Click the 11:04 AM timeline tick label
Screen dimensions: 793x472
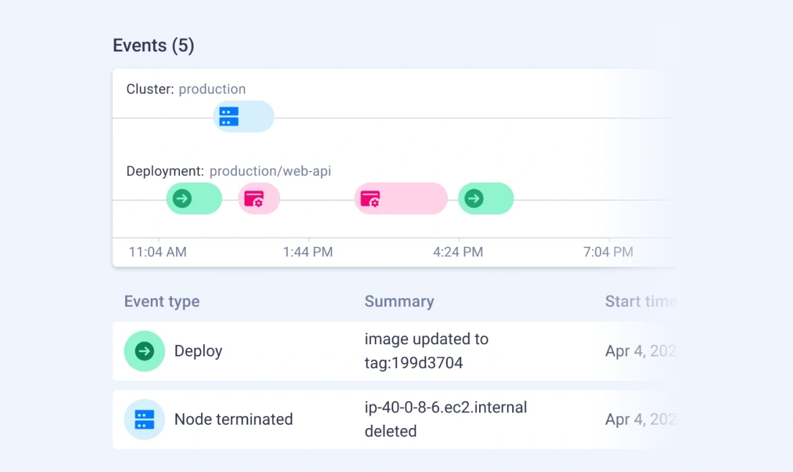158,252
